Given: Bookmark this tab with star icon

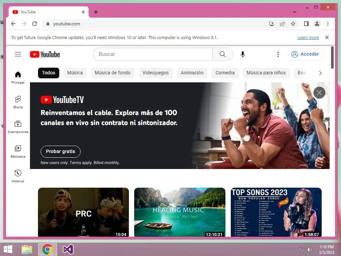Looking at the screenshot, I should point(293,24).
